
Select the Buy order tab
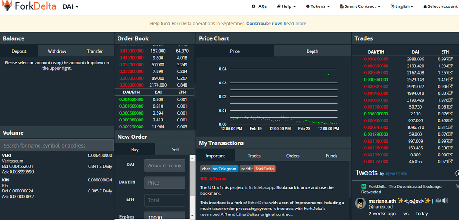point(135,149)
